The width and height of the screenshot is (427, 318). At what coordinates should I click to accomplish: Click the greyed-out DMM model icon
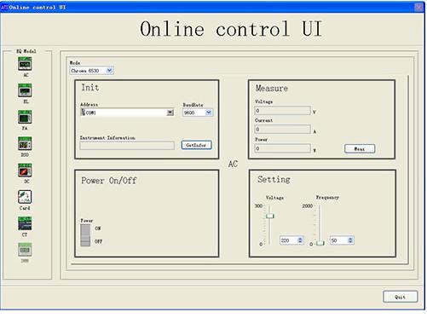tap(25, 250)
